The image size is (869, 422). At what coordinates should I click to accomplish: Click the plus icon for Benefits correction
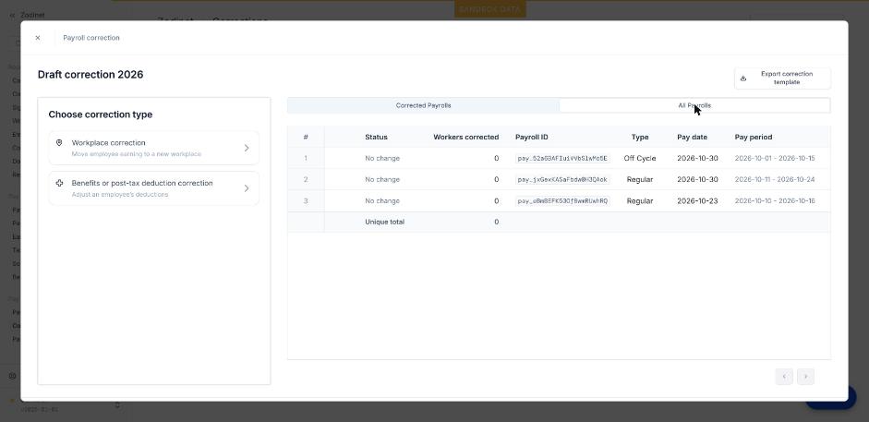tap(59, 183)
